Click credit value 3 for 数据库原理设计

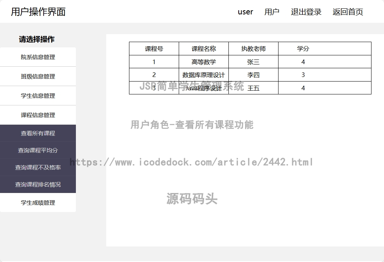pyautogui.click(x=303, y=75)
